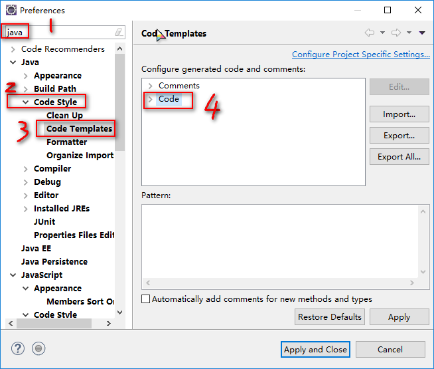Click the Export All... button
Screen dimensions: 434x369
399,157
